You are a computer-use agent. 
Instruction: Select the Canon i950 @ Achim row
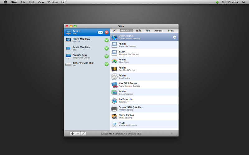click(x=144, y=108)
